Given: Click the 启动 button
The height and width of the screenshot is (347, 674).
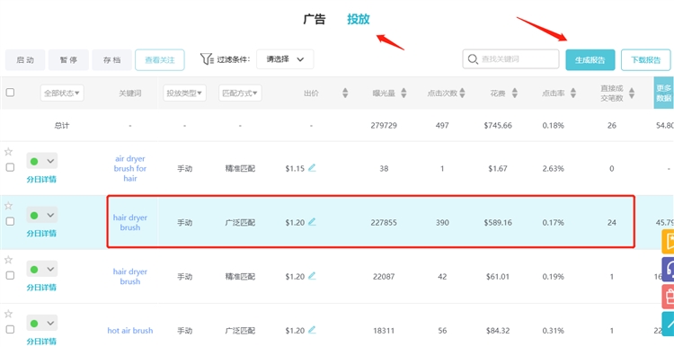Looking at the screenshot, I should pyautogui.click(x=25, y=59).
